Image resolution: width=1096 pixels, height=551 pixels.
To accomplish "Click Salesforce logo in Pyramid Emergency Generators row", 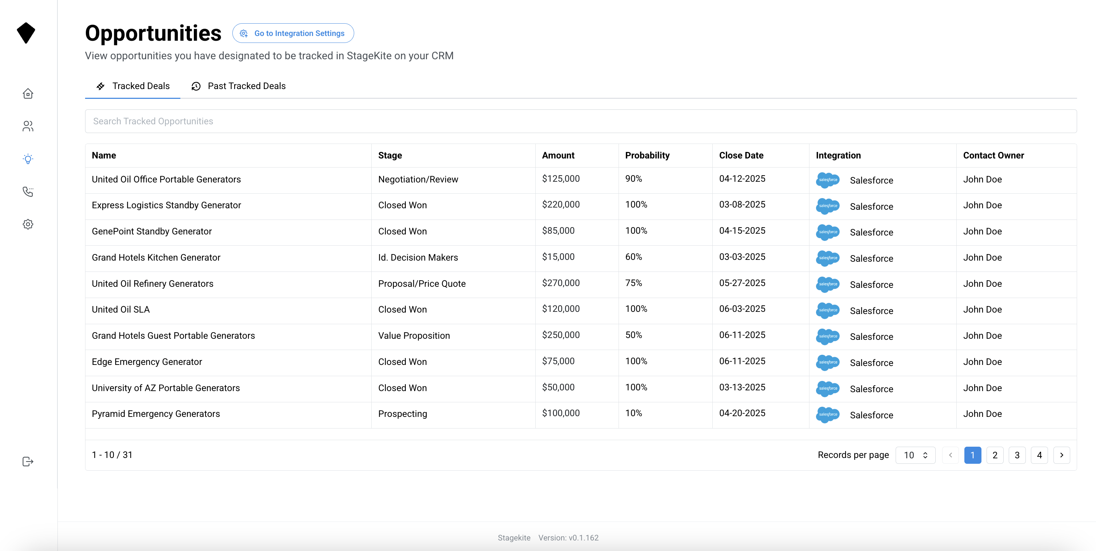I will (x=827, y=415).
